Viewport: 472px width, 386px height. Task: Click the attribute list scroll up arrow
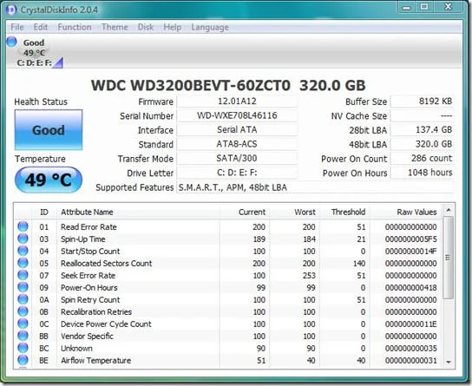[449, 210]
